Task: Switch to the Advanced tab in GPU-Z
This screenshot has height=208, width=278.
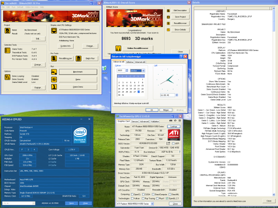Action: (x=144, y=122)
